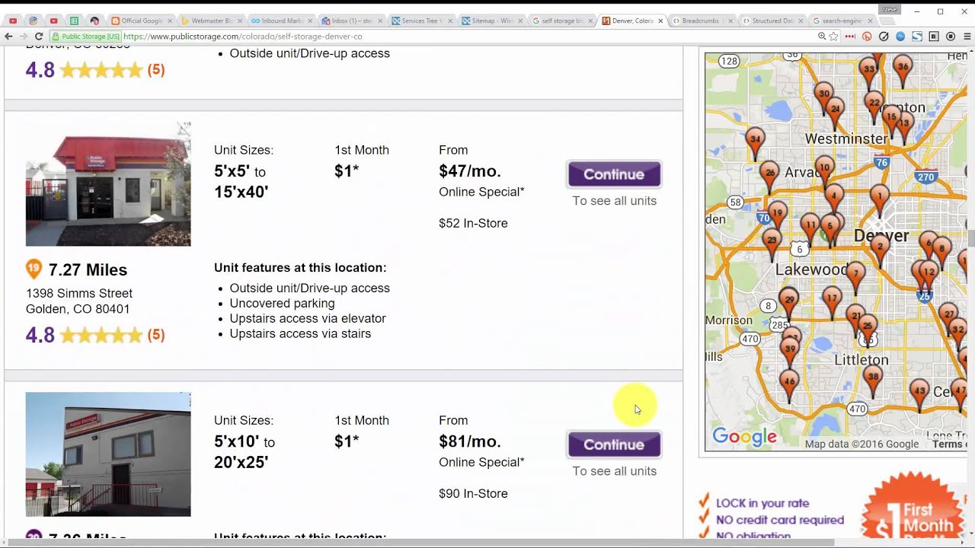Open the Inbox (1) tab
975x548 pixels.
tap(351, 21)
